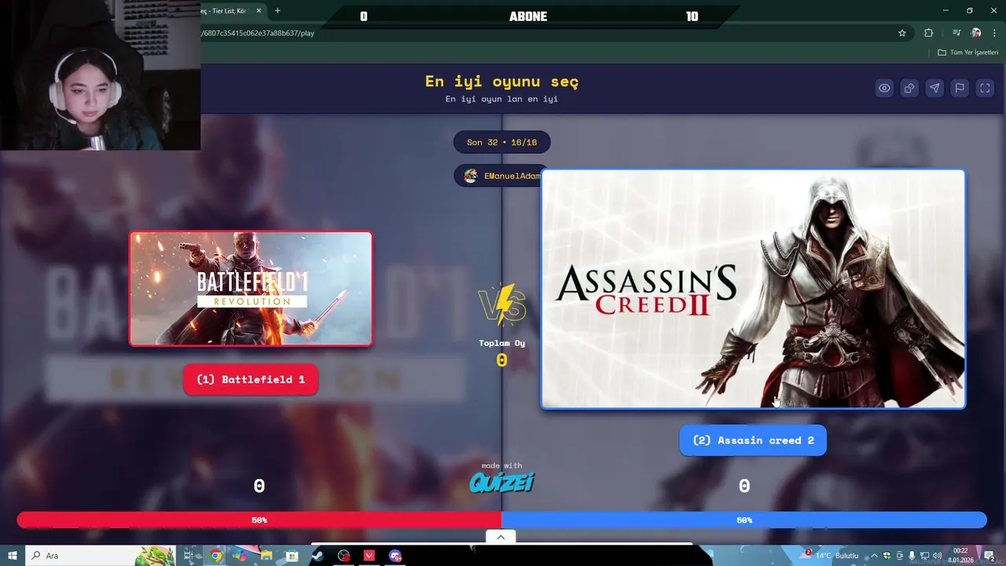Open the taskbar clock showing 00:22
This screenshot has width=1006, height=566.
(x=961, y=556)
